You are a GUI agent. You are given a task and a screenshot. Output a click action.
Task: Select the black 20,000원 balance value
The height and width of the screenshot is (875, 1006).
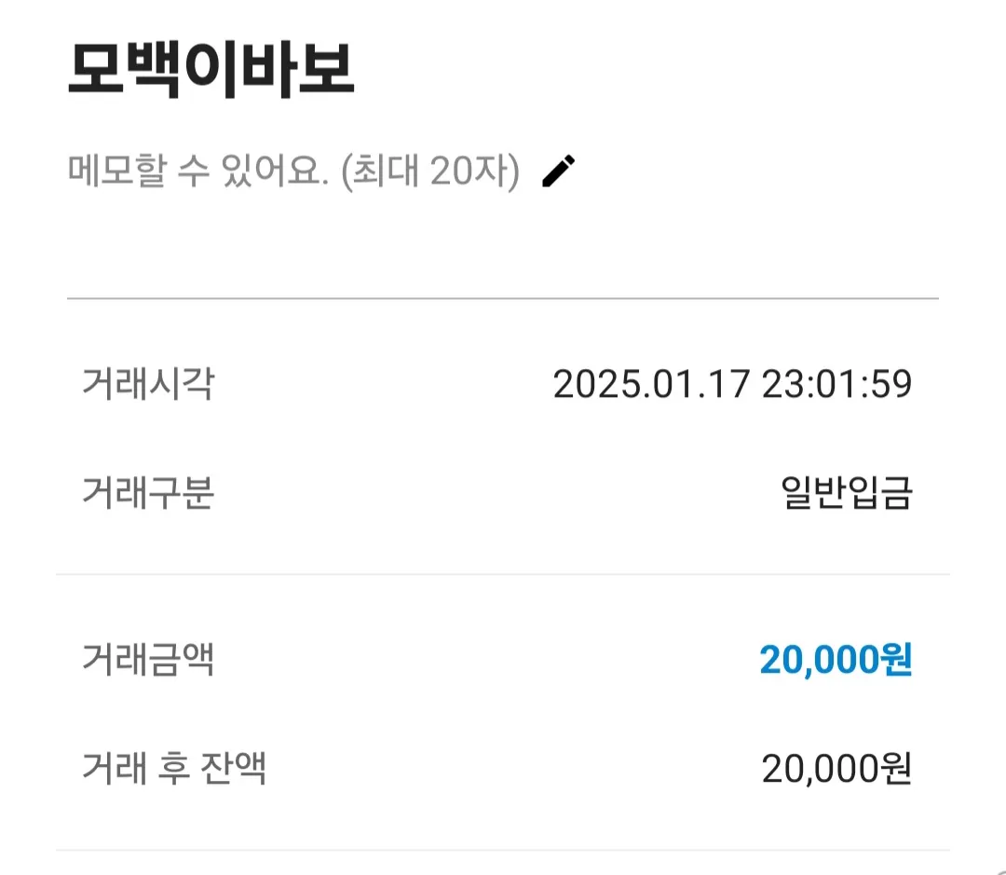[836, 768]
